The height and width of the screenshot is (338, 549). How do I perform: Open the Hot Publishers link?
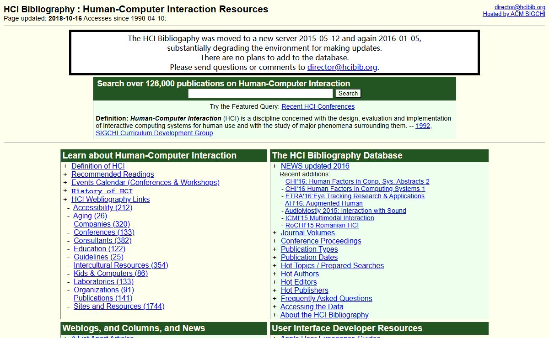coord(304,290)
